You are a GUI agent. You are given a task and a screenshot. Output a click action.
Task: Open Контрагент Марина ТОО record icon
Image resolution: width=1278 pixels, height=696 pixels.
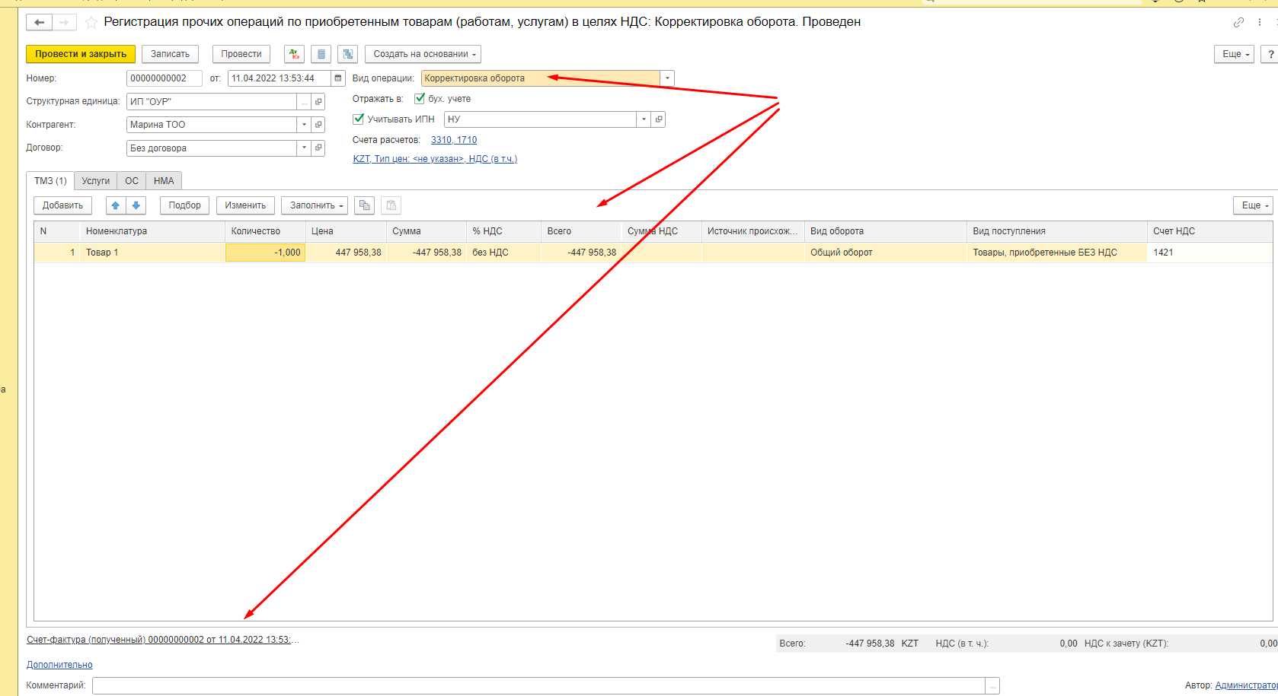[x=318, y=125]
